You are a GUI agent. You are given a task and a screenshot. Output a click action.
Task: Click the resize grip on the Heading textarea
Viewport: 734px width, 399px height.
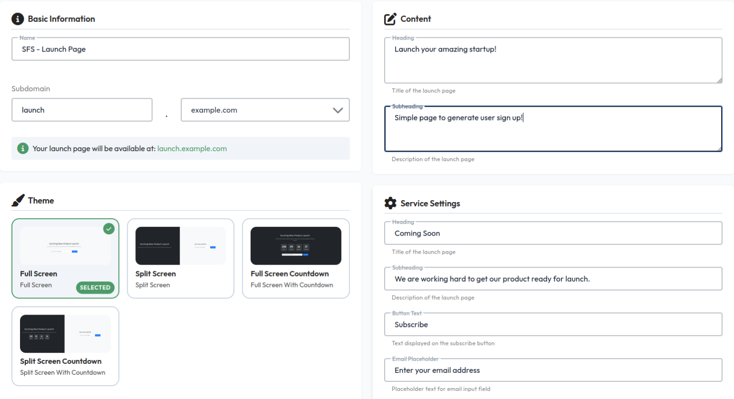click(x=718, y=80)
